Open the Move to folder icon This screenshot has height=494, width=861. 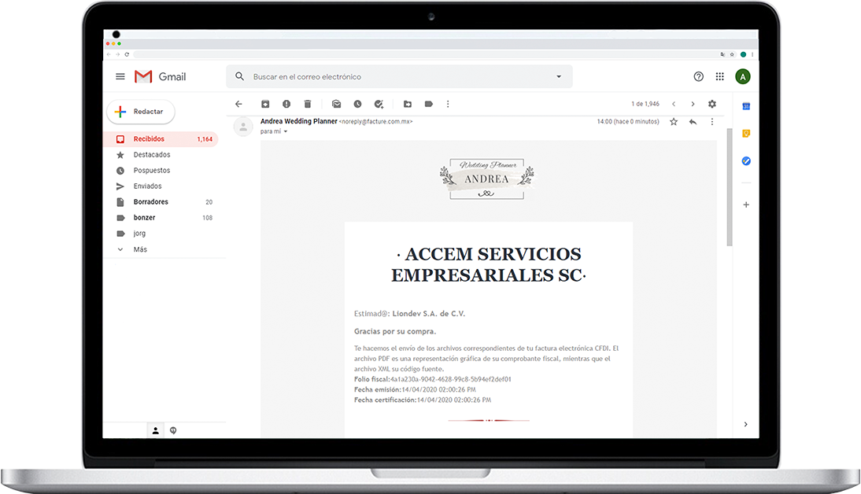[408, 104]
